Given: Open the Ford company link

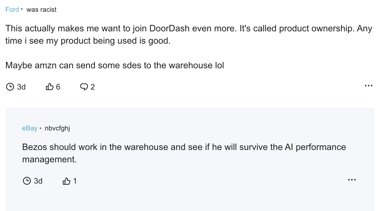Looking at the screenshot, I should (x=12, y=10).
